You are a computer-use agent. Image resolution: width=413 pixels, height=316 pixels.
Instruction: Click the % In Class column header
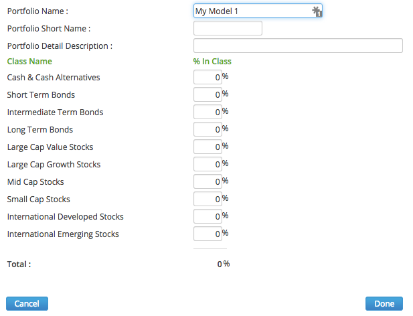click(x=212, y=62)
